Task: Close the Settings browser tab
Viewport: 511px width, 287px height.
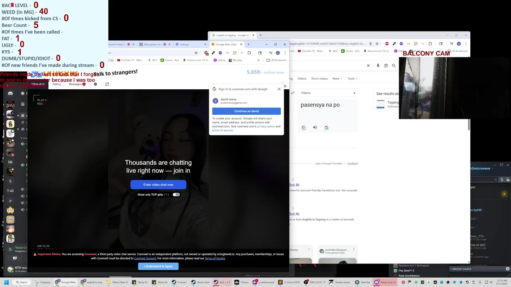Action: point(206,44)
